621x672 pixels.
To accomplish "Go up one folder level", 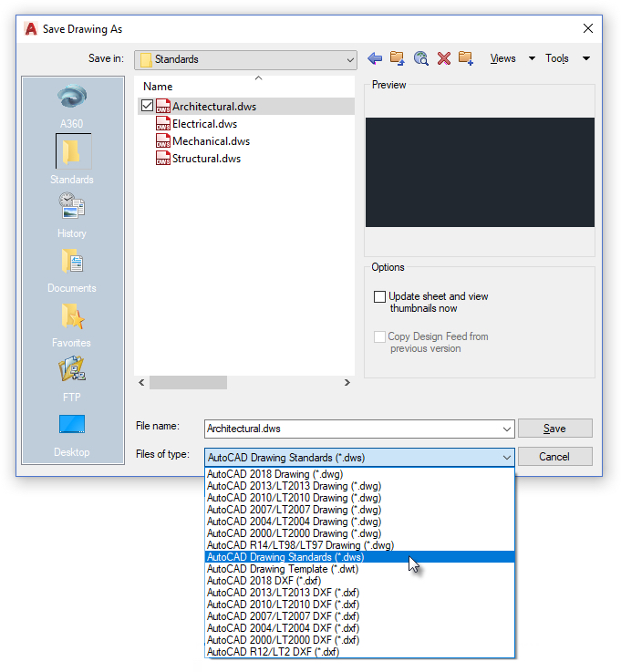I will (x=397, y=58).
